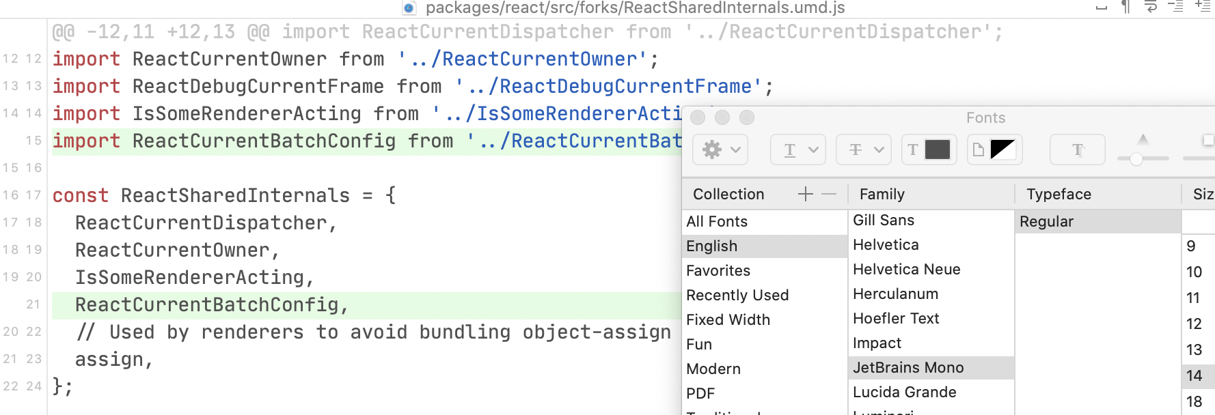This screenshot has height=415, width=1215.
Task: Set font size to 14
Action: pos(1199,375)
